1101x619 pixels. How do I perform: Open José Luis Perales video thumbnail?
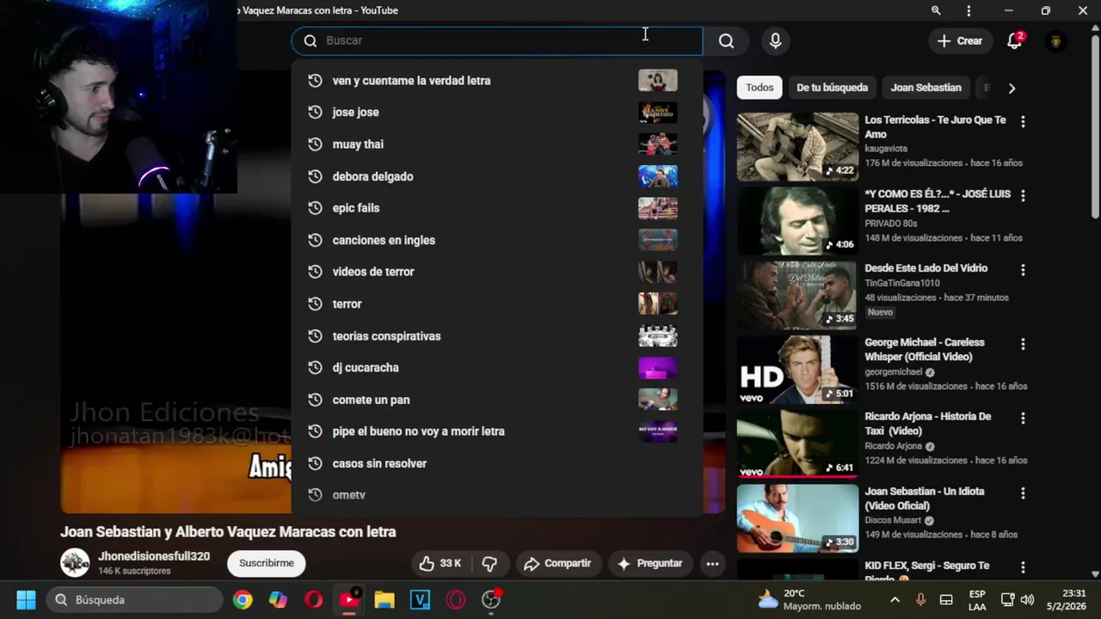[797, 221]
